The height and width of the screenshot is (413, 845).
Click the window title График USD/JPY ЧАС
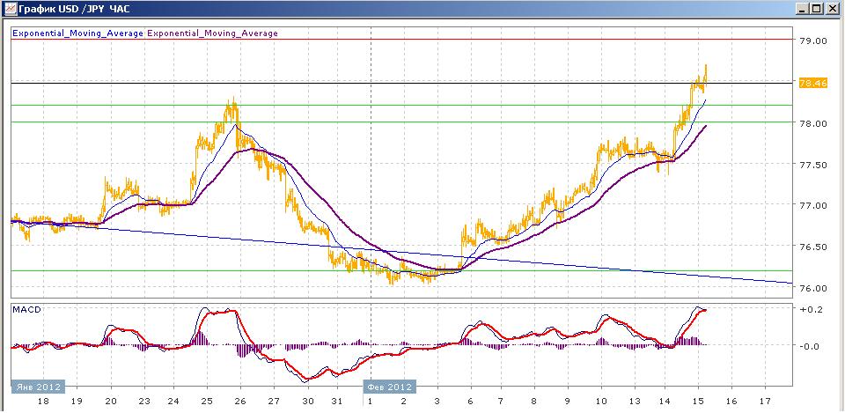coord(74,9)
